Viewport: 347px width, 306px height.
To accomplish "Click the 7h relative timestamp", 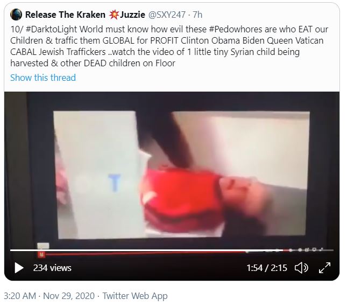I will pyautogui.click(x=197, y=15).
